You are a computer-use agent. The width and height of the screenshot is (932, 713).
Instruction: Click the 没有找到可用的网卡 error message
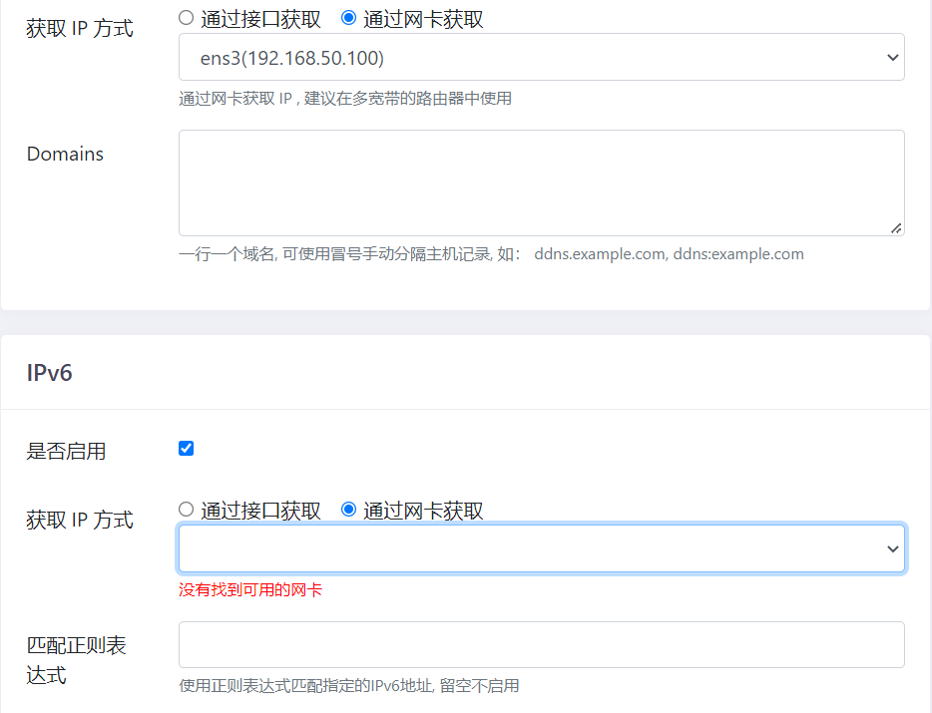coord(251,589)
